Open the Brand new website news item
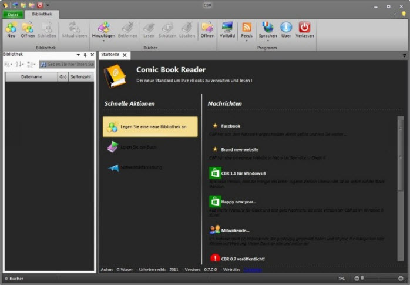Image resolution: width=410 pixels, height=285 pixels. pos(240,150)
